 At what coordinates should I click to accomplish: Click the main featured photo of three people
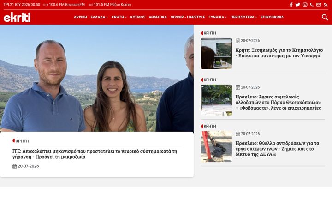[x=97, y=78]
